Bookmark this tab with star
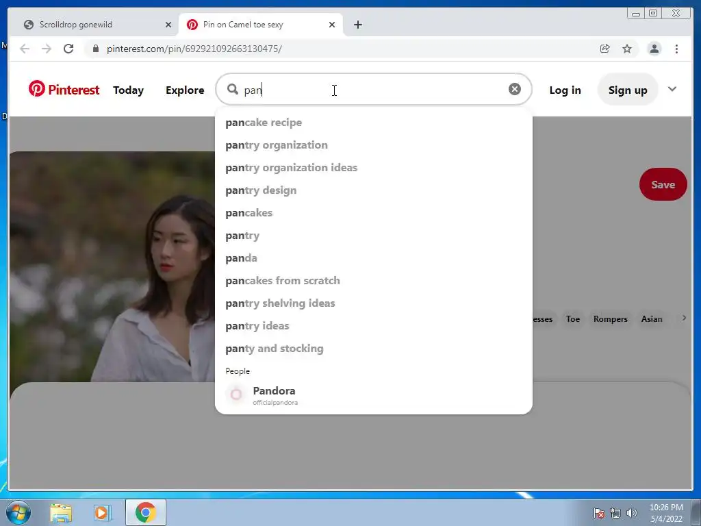701x526 pixels. pos(627,49)
